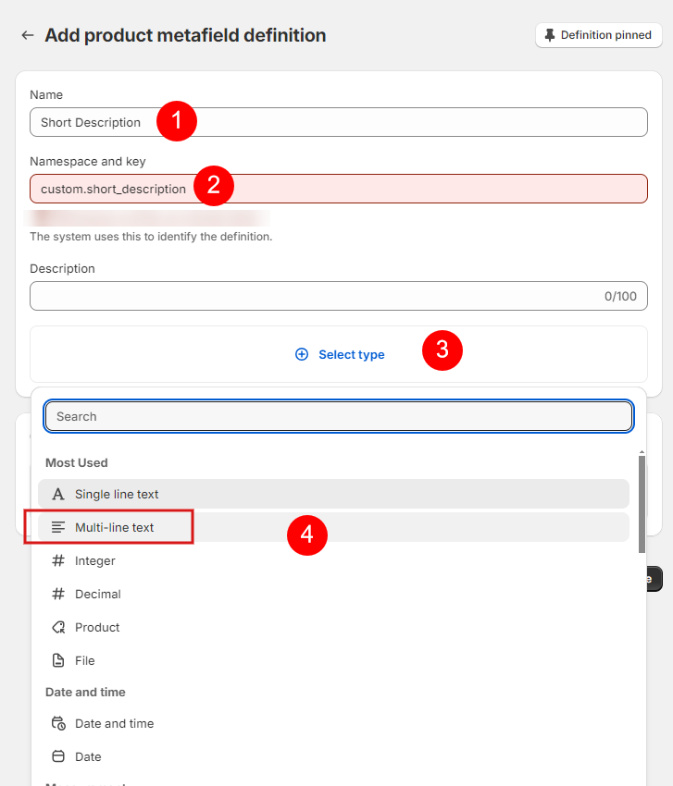This screenshot has width=673, height=786.
Task: Click the Date and time calendar-clock icon
Action: point(58,723)
